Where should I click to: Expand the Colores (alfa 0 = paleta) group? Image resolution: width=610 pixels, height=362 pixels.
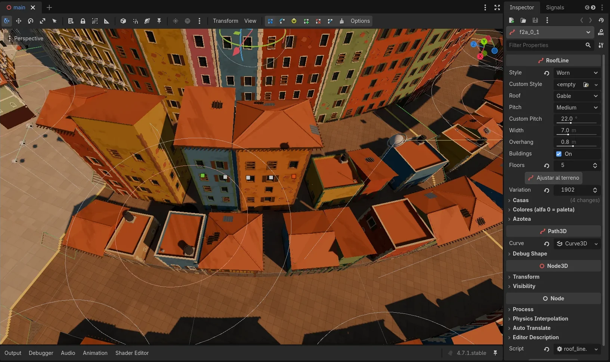coord(554,210)
